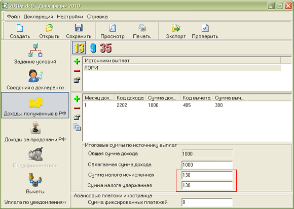Close the Декларация 2010 window
294x209 pixels.
point(288,6)
